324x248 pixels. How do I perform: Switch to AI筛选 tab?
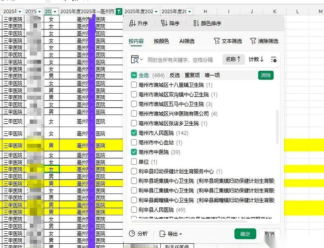click(x=187, y=41)
